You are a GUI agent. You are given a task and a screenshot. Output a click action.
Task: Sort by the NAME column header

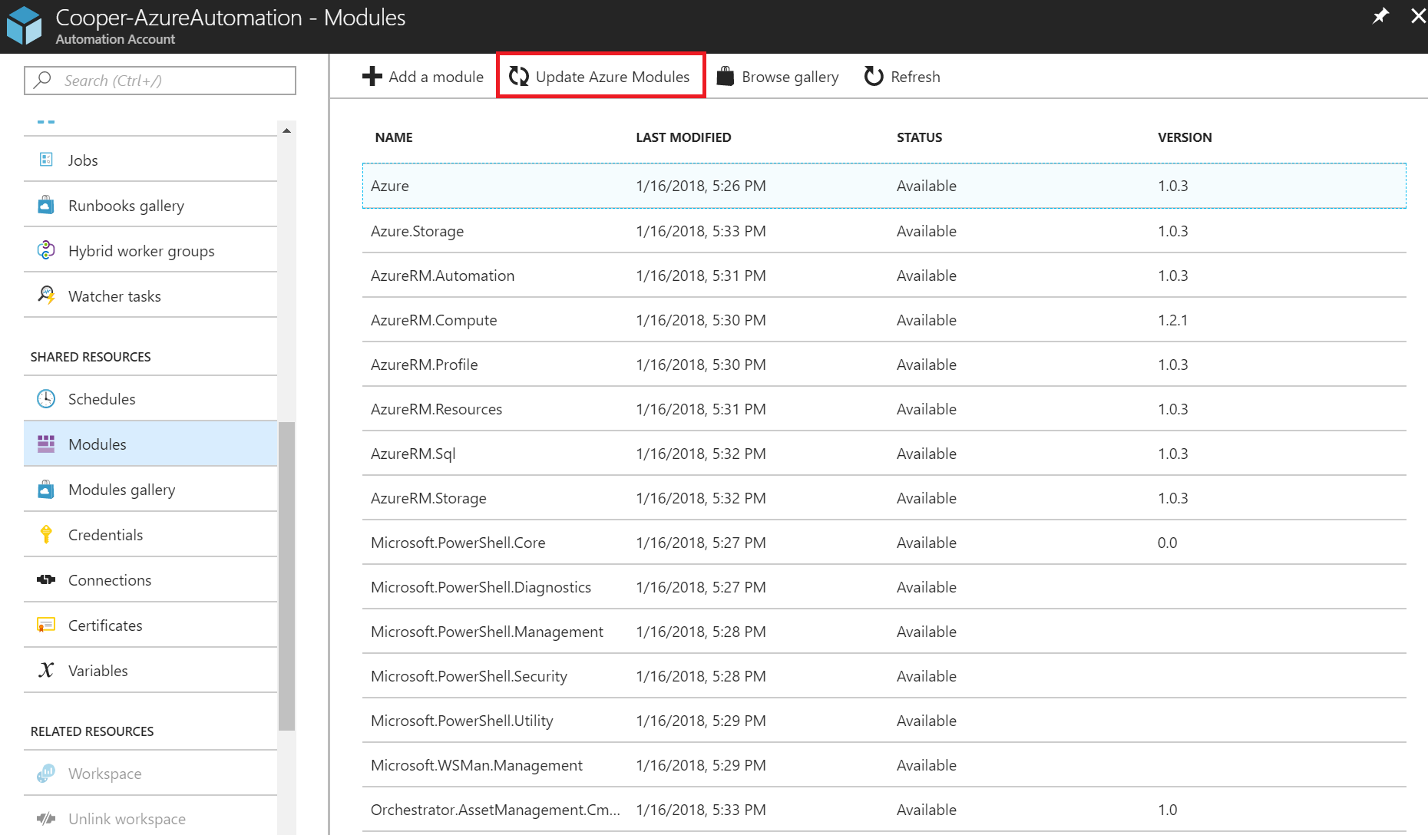[394, 137]
